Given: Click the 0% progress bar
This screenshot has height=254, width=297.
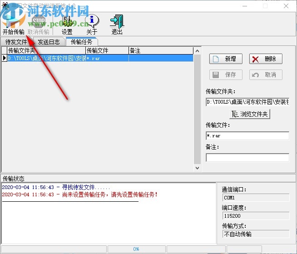Looking at the screenshot, I should tap(137, 249).
